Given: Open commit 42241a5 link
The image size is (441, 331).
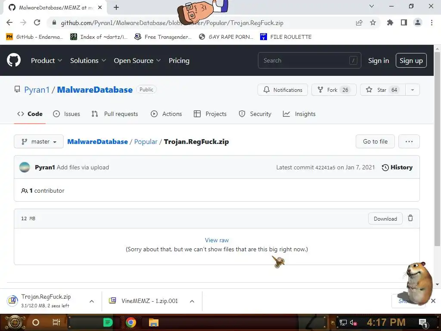Looking at the screenshot, I should pos(325,168).
